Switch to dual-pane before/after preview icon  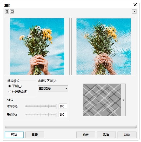click(7, 11)
